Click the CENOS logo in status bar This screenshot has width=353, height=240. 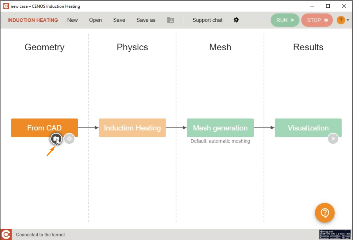[6, 234]
